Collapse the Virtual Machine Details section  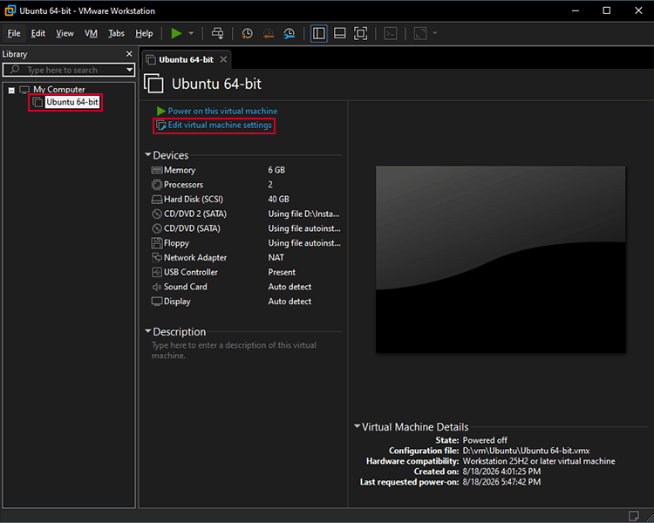coord(357,426)
